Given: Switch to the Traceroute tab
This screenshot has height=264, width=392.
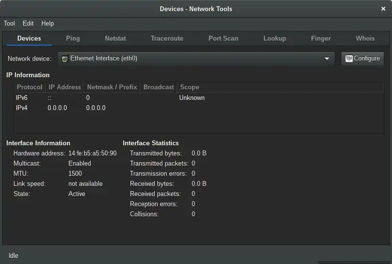Looking at the screenshot, I should 167,38.
